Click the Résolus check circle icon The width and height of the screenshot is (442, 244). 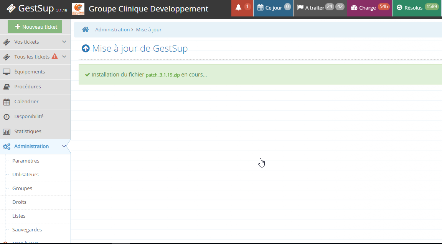[x=399, y=8]
